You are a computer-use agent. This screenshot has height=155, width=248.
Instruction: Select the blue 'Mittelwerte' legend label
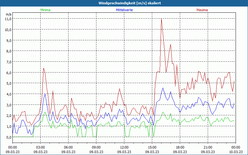124,10
